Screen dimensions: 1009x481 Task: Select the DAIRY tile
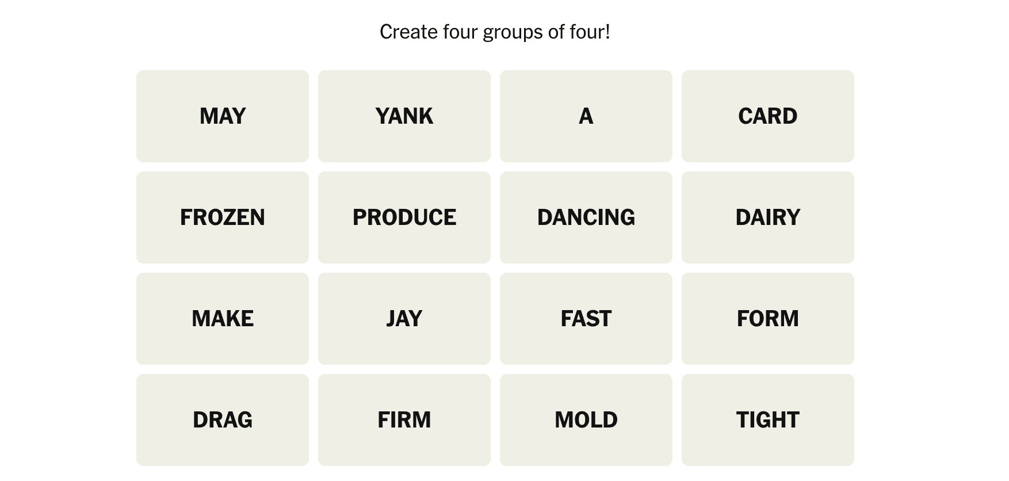click(767, 217)
